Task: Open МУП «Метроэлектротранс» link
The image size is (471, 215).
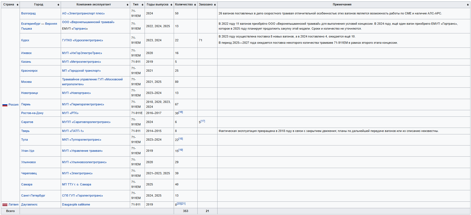Action: click(x=81, y=62)
